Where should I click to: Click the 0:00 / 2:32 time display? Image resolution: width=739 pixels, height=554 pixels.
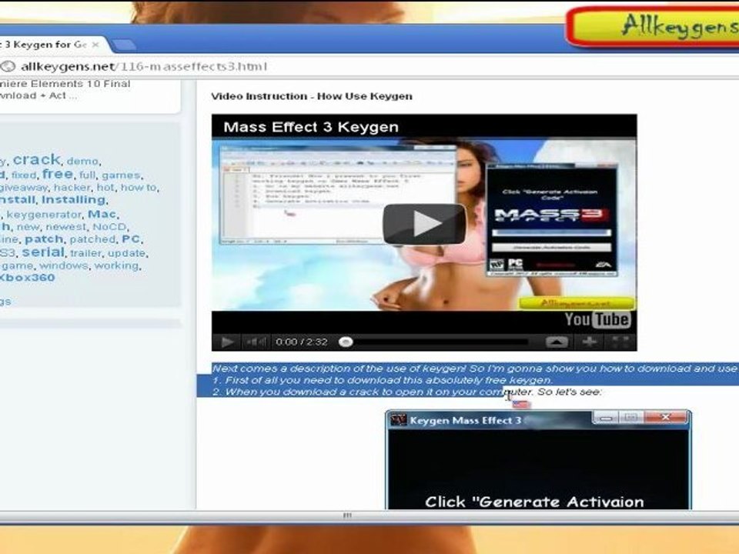302,342
